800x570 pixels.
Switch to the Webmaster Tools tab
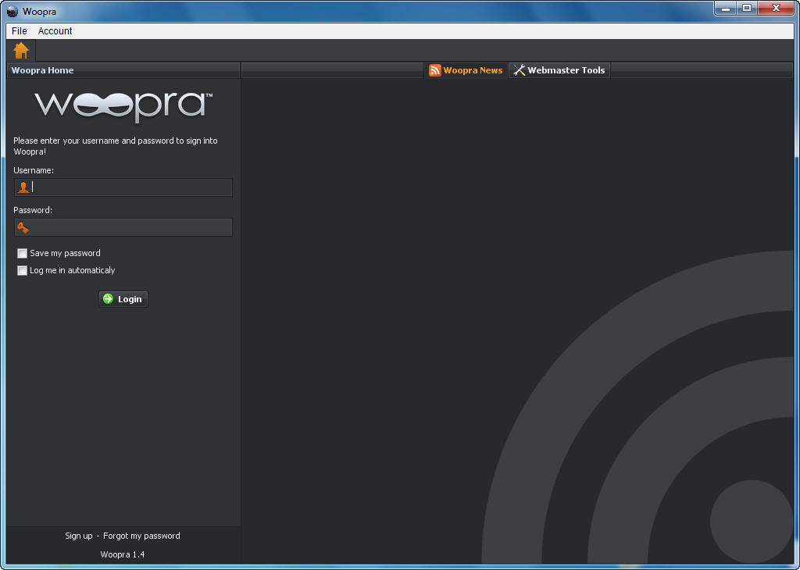pyautogui.click(x=559, y=70)
